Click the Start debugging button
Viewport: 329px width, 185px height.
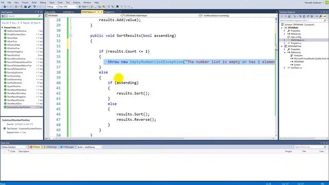coord(83,7)
